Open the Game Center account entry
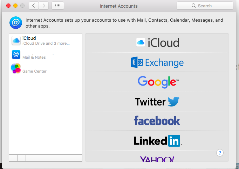Image resolution: width=239 pixels, height=169 pixels. (46, 69)
